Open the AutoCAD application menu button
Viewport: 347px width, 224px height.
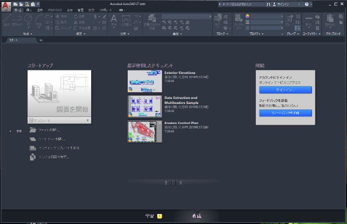[6, 6]
